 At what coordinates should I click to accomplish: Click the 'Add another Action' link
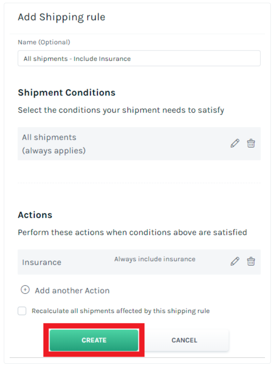tap(72, 291)
